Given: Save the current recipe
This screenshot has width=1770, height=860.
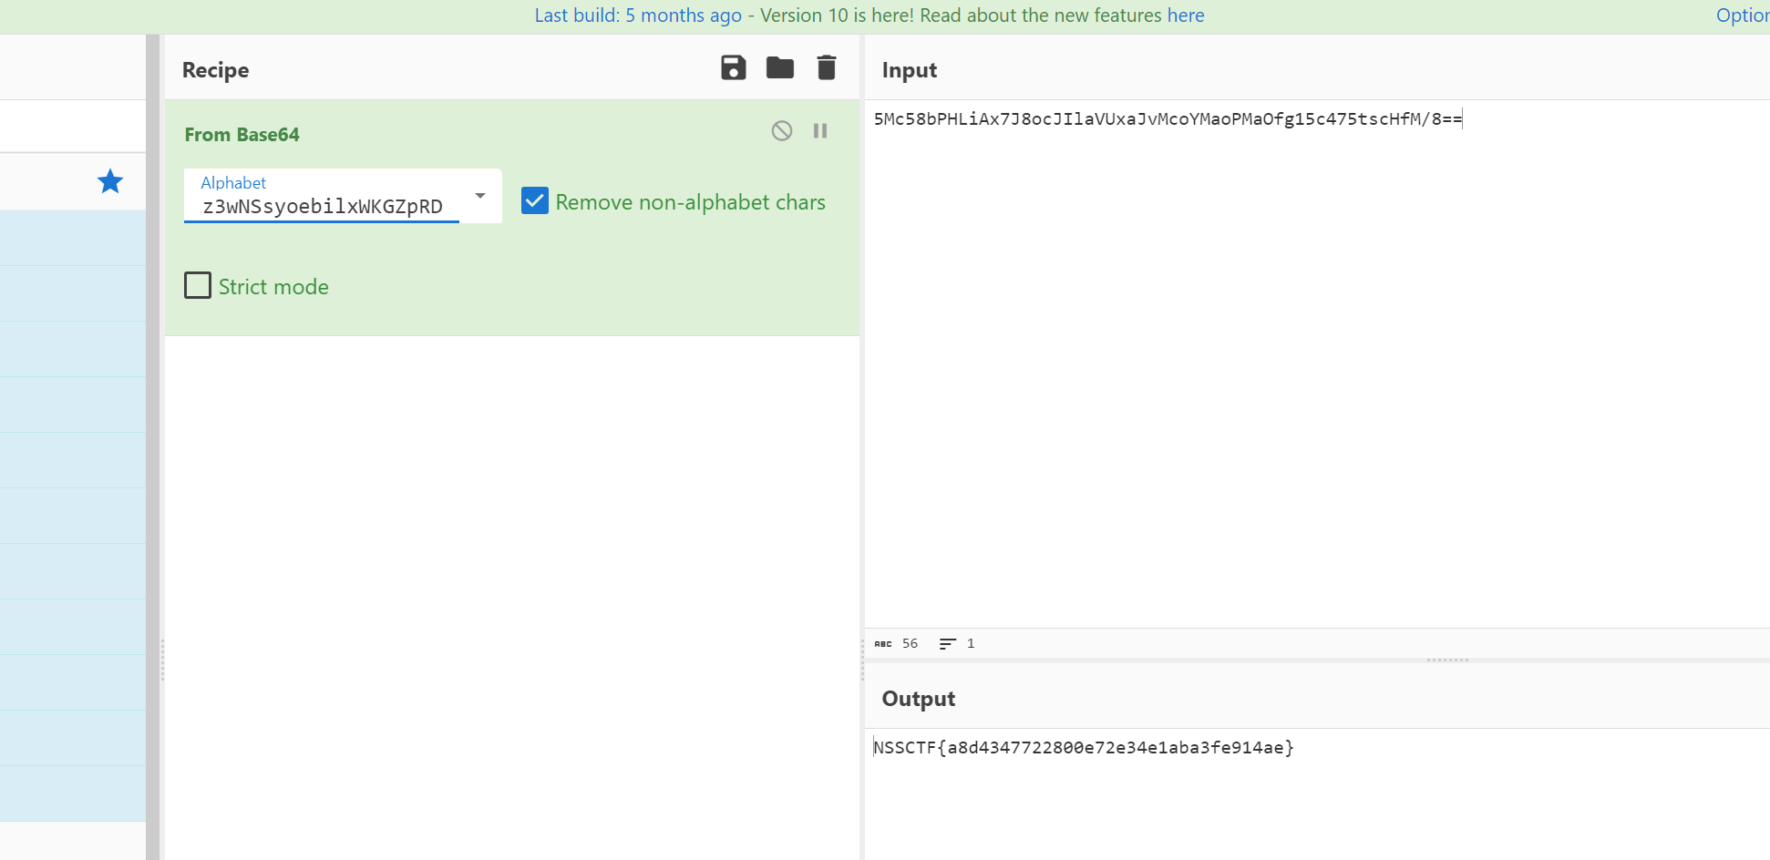Looking at the screenshot, I should [x=733, y=67].
